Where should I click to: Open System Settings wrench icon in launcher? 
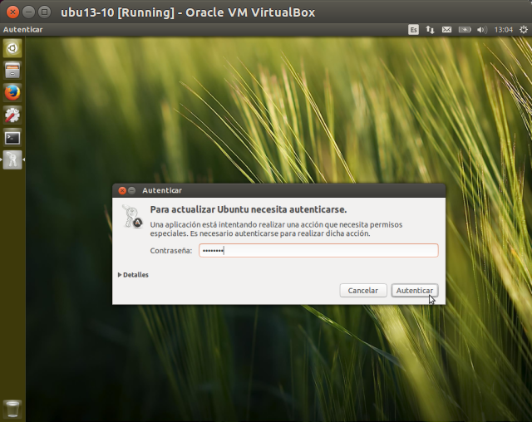tap(12, 115)
